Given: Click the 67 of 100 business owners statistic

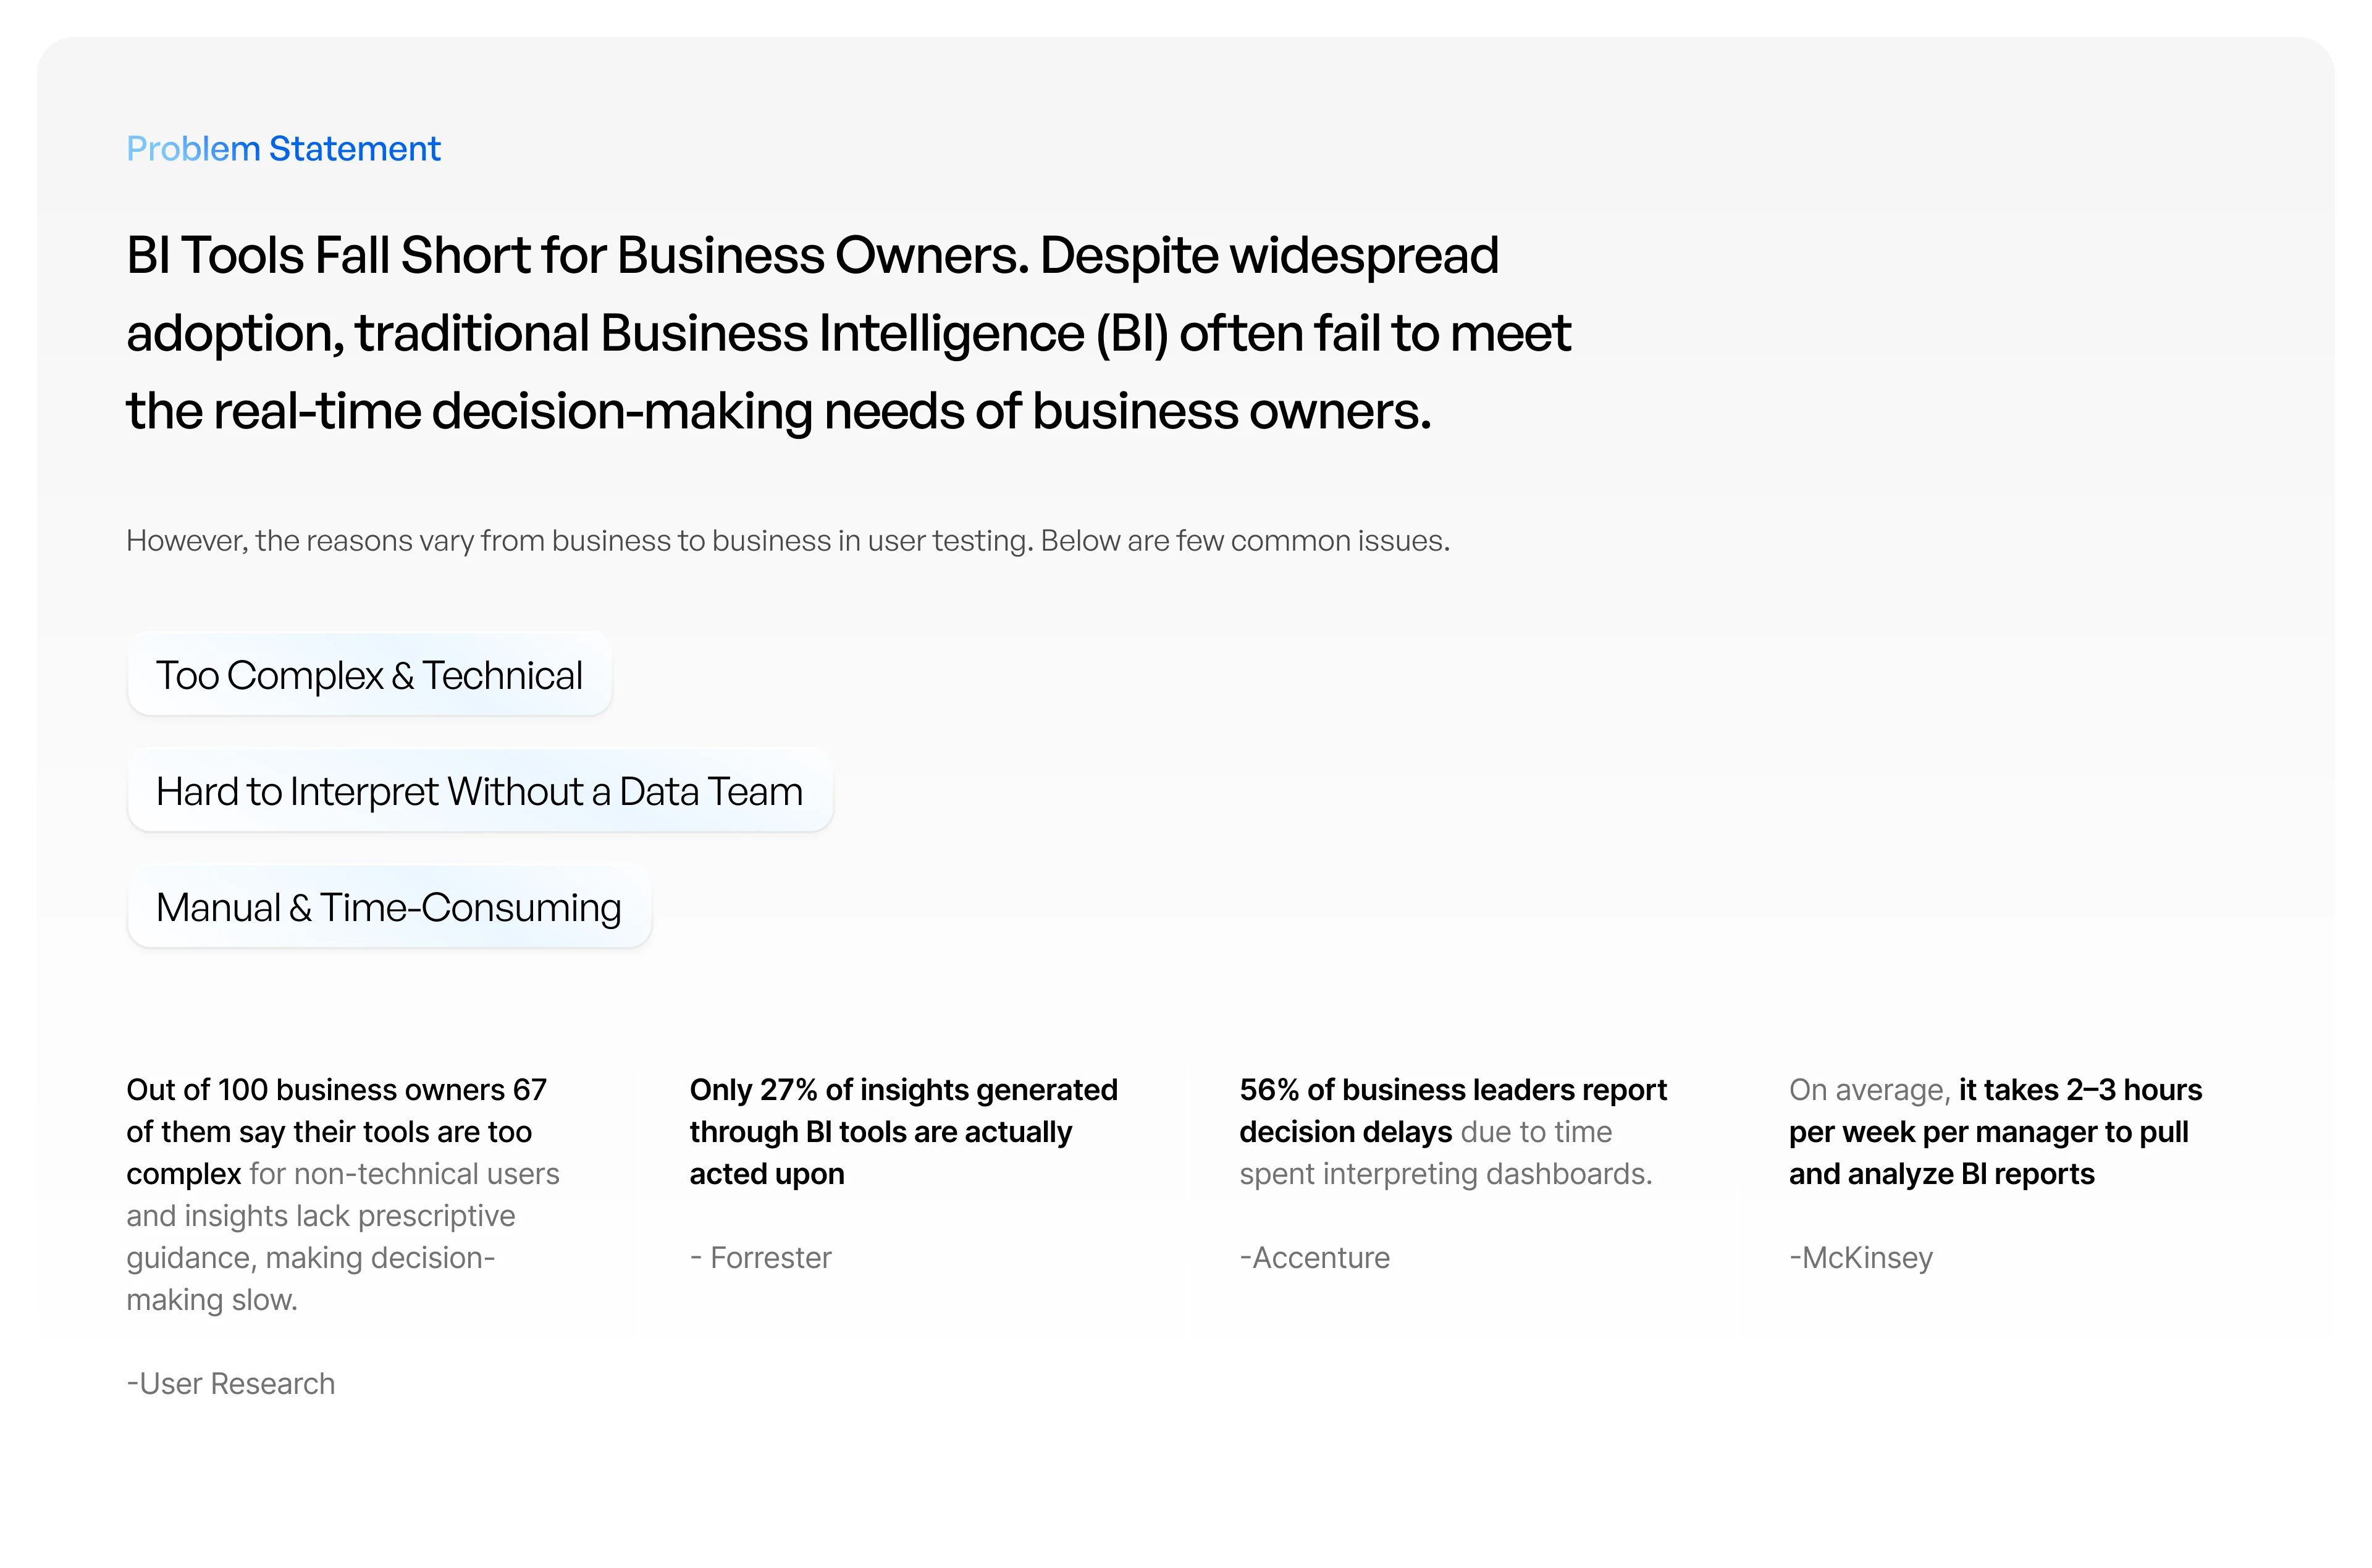Looking at the screenshot, I should click(x=343, y=1194).
